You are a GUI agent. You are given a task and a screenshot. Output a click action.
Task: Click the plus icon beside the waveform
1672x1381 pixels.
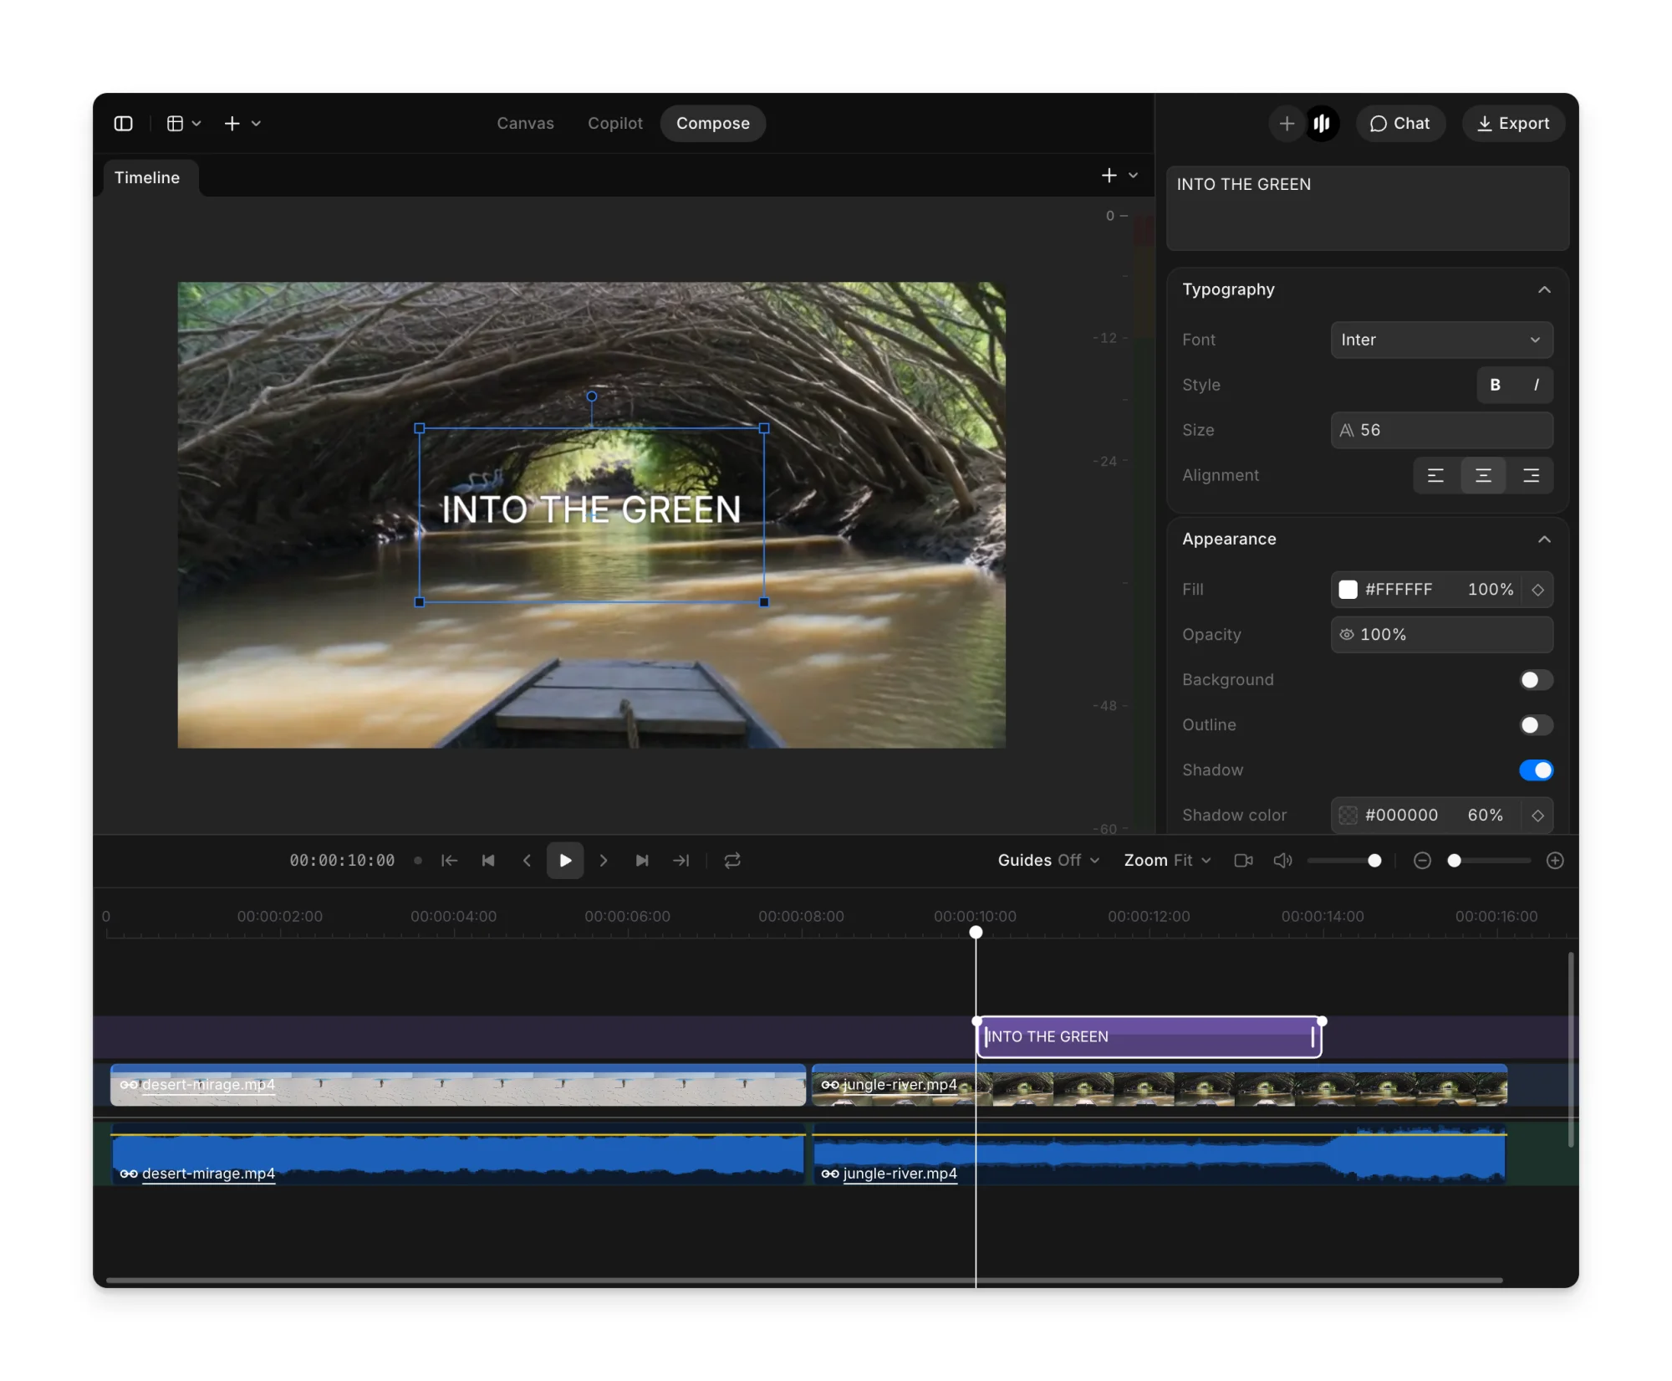[x=1287, y=124]
